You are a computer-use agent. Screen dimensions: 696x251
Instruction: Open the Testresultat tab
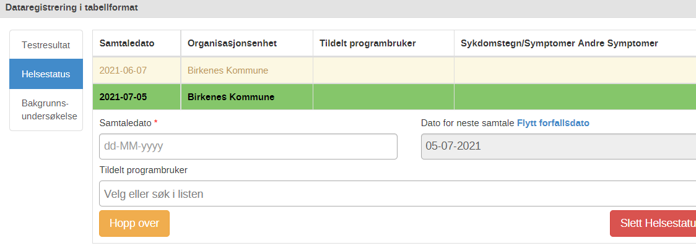46,45
